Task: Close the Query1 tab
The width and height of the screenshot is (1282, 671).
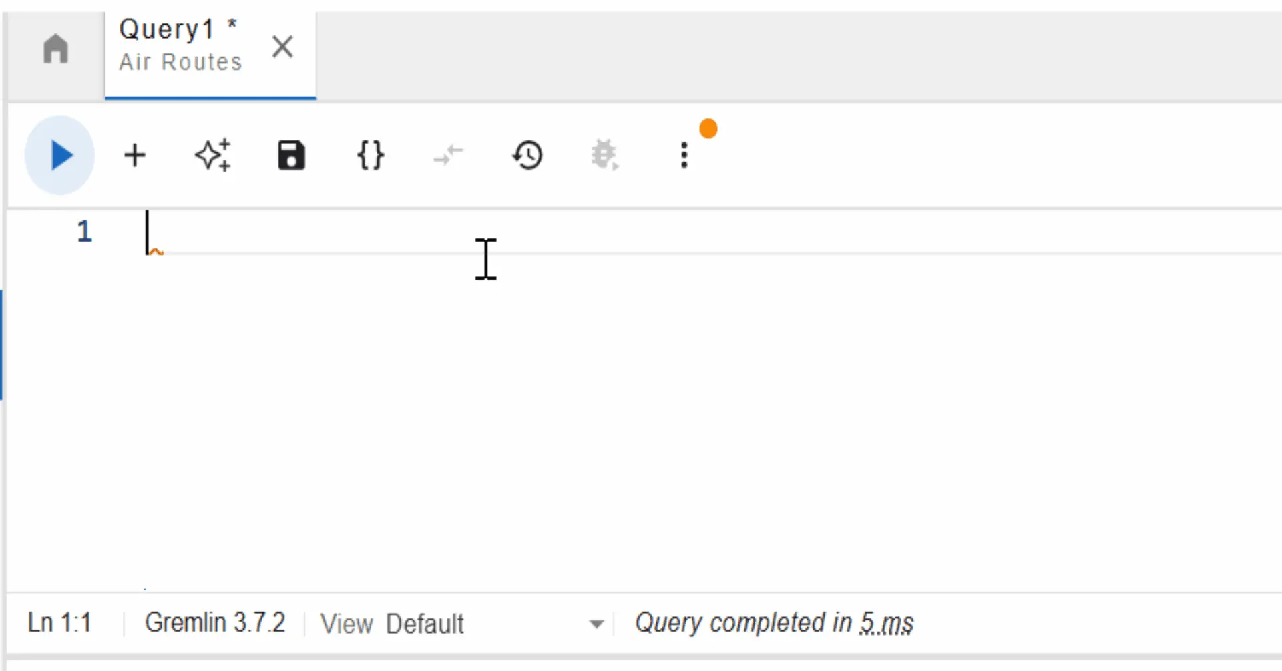Action: point(283,47)
